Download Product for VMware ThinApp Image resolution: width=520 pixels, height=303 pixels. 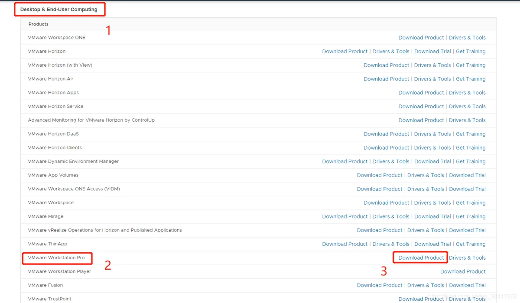pos(345,244)
